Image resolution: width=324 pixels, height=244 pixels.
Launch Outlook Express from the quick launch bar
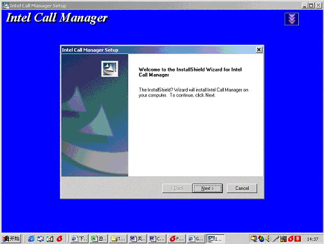40,239
